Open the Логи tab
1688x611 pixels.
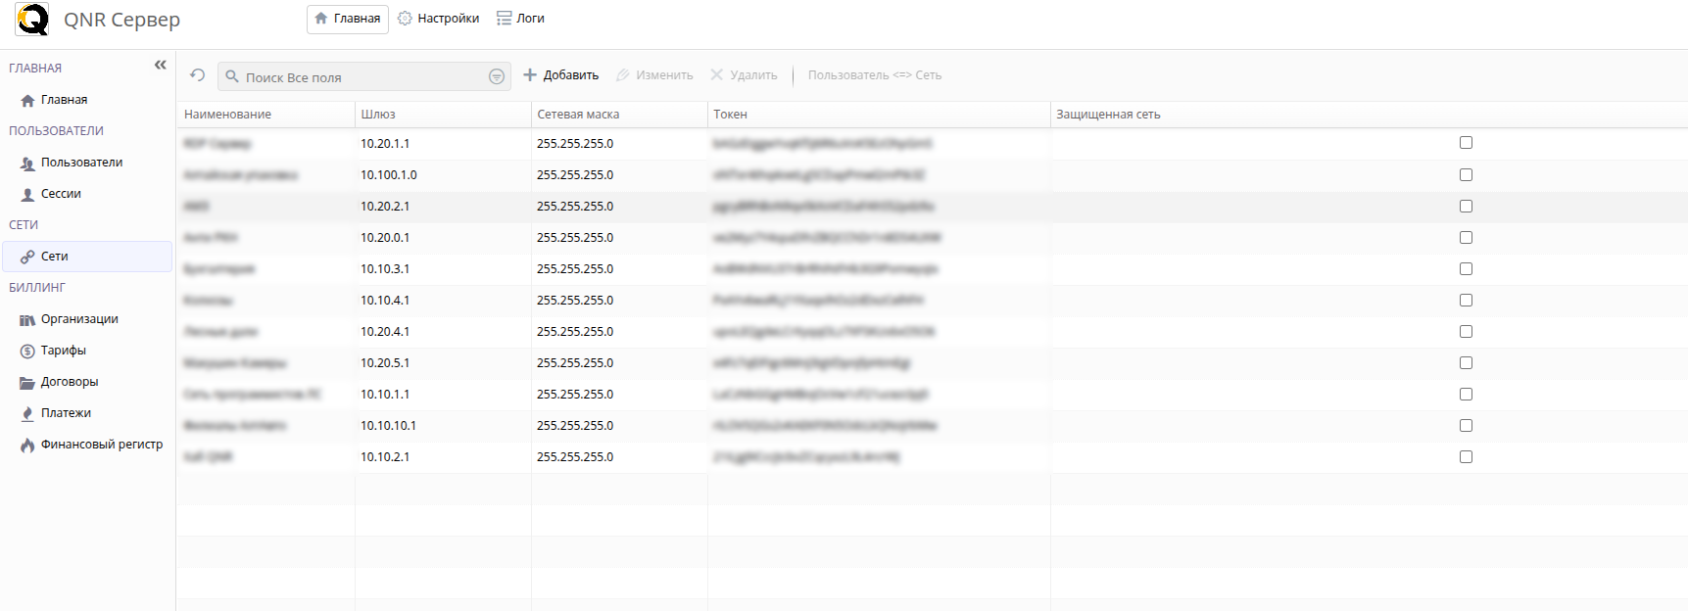point(520,19)
